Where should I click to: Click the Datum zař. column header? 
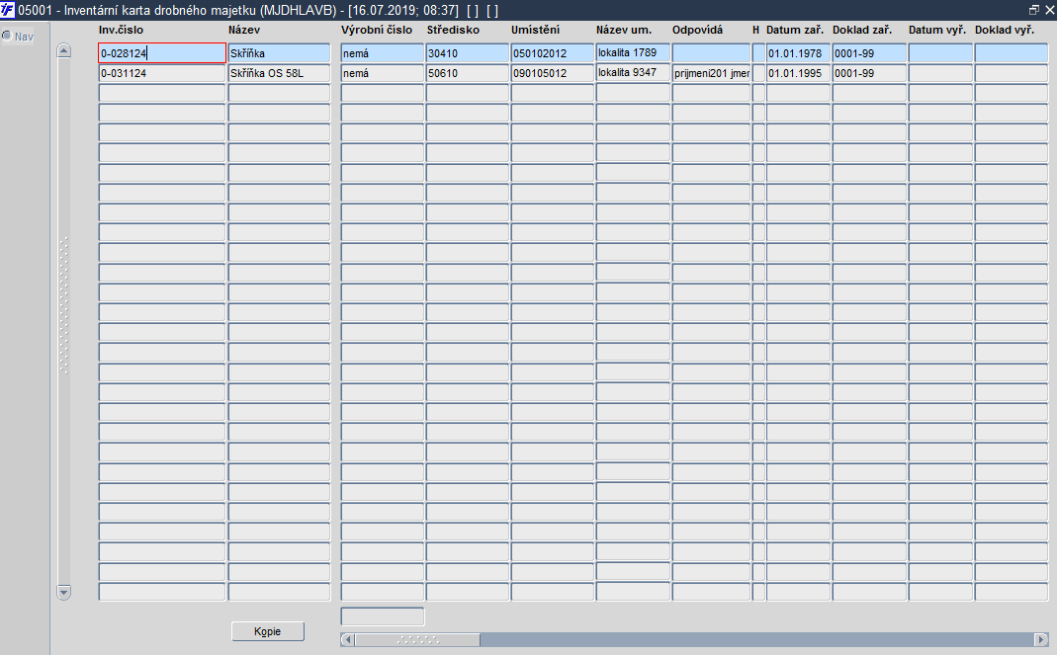click(x=795, y=30)
